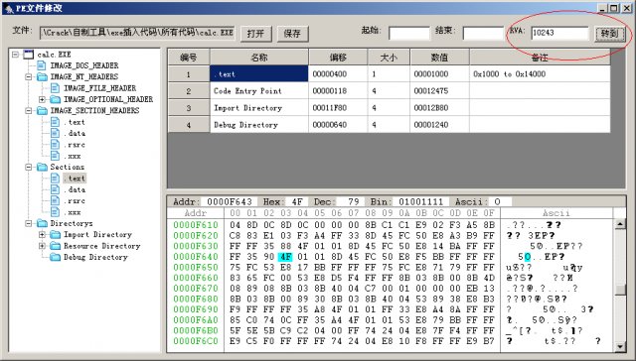Click the Resource Directory folder icon

pos(56,246)
